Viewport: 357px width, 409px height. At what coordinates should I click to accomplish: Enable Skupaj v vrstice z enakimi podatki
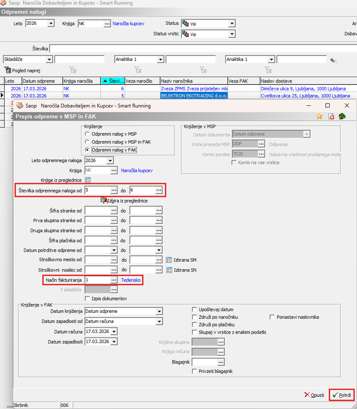[195, 332]
